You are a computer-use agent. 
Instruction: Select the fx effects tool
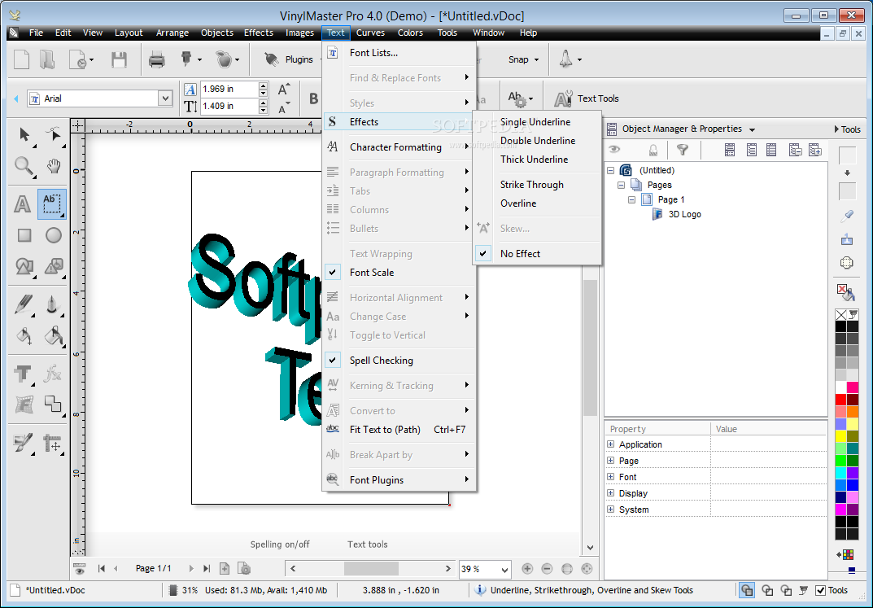pos(52,374)
